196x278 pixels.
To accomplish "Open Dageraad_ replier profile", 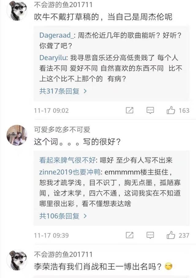I will click(56, 35).
